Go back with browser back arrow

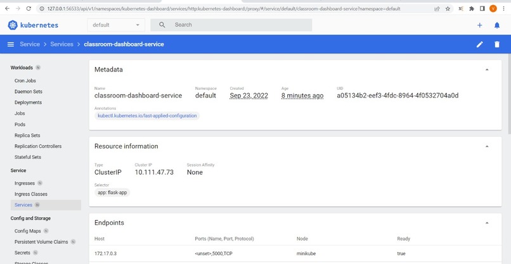[7, 9]
